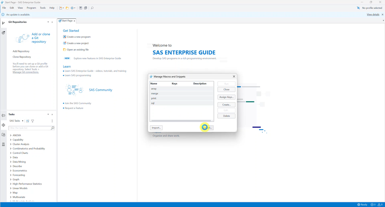Image resolution: width=385 pixels, height=207 pixels.
Task: Click the Create a new project icon
Action: pos(65,43)
